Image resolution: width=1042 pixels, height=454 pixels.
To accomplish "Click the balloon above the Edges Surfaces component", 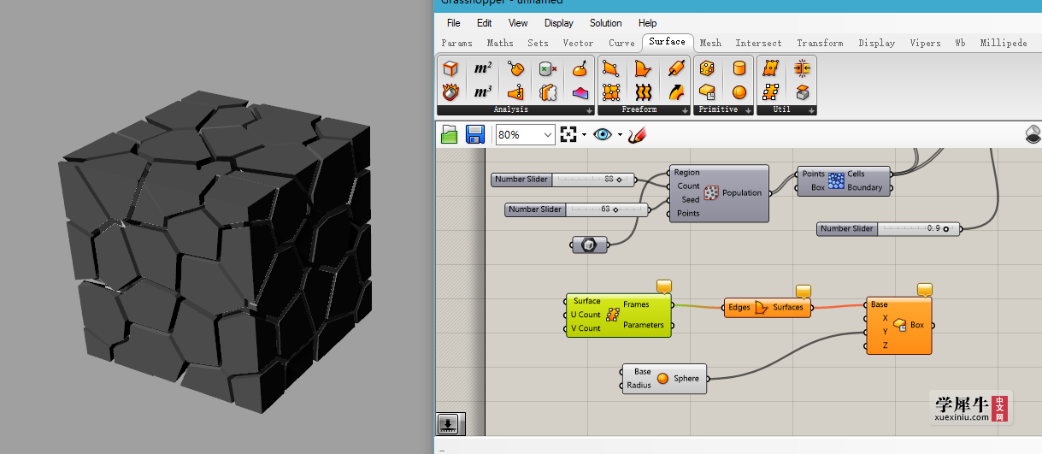I will point(804,291).
